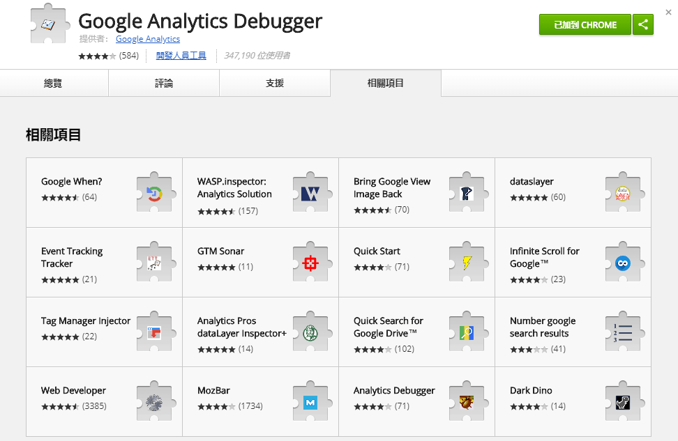678x441 pixels.
Task: Click Bring Google View Image Back title
Action: (392, 188)
